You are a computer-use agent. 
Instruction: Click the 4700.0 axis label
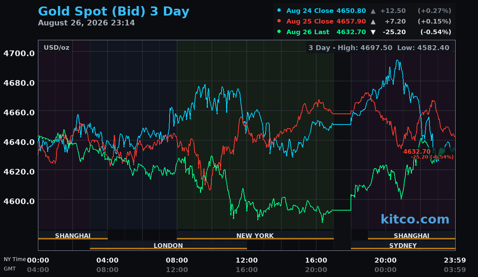pos(19,53)
